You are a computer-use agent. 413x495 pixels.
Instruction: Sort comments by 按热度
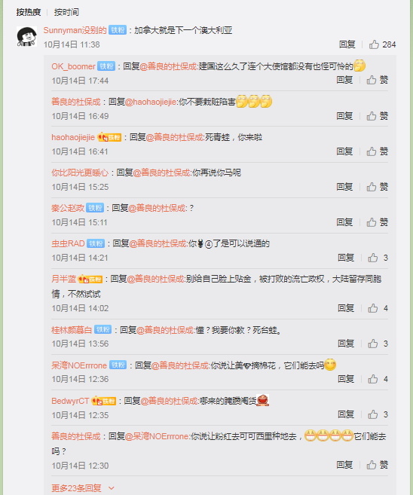(29, 12)
